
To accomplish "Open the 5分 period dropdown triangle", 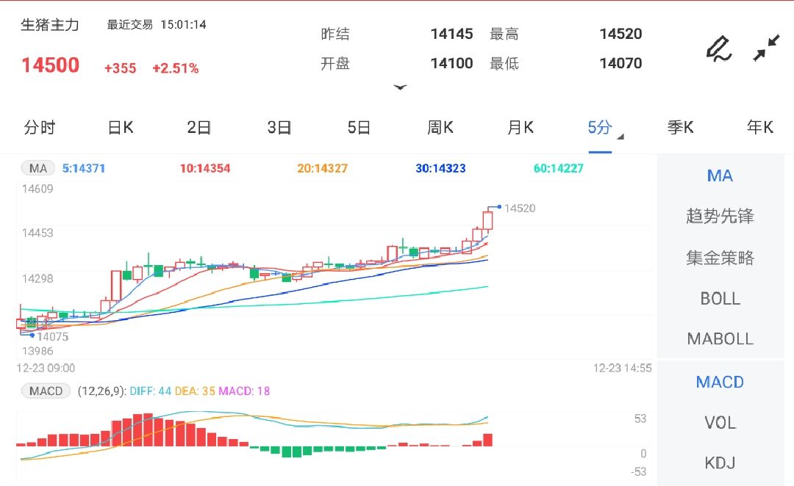I will (x=618, y=137).
